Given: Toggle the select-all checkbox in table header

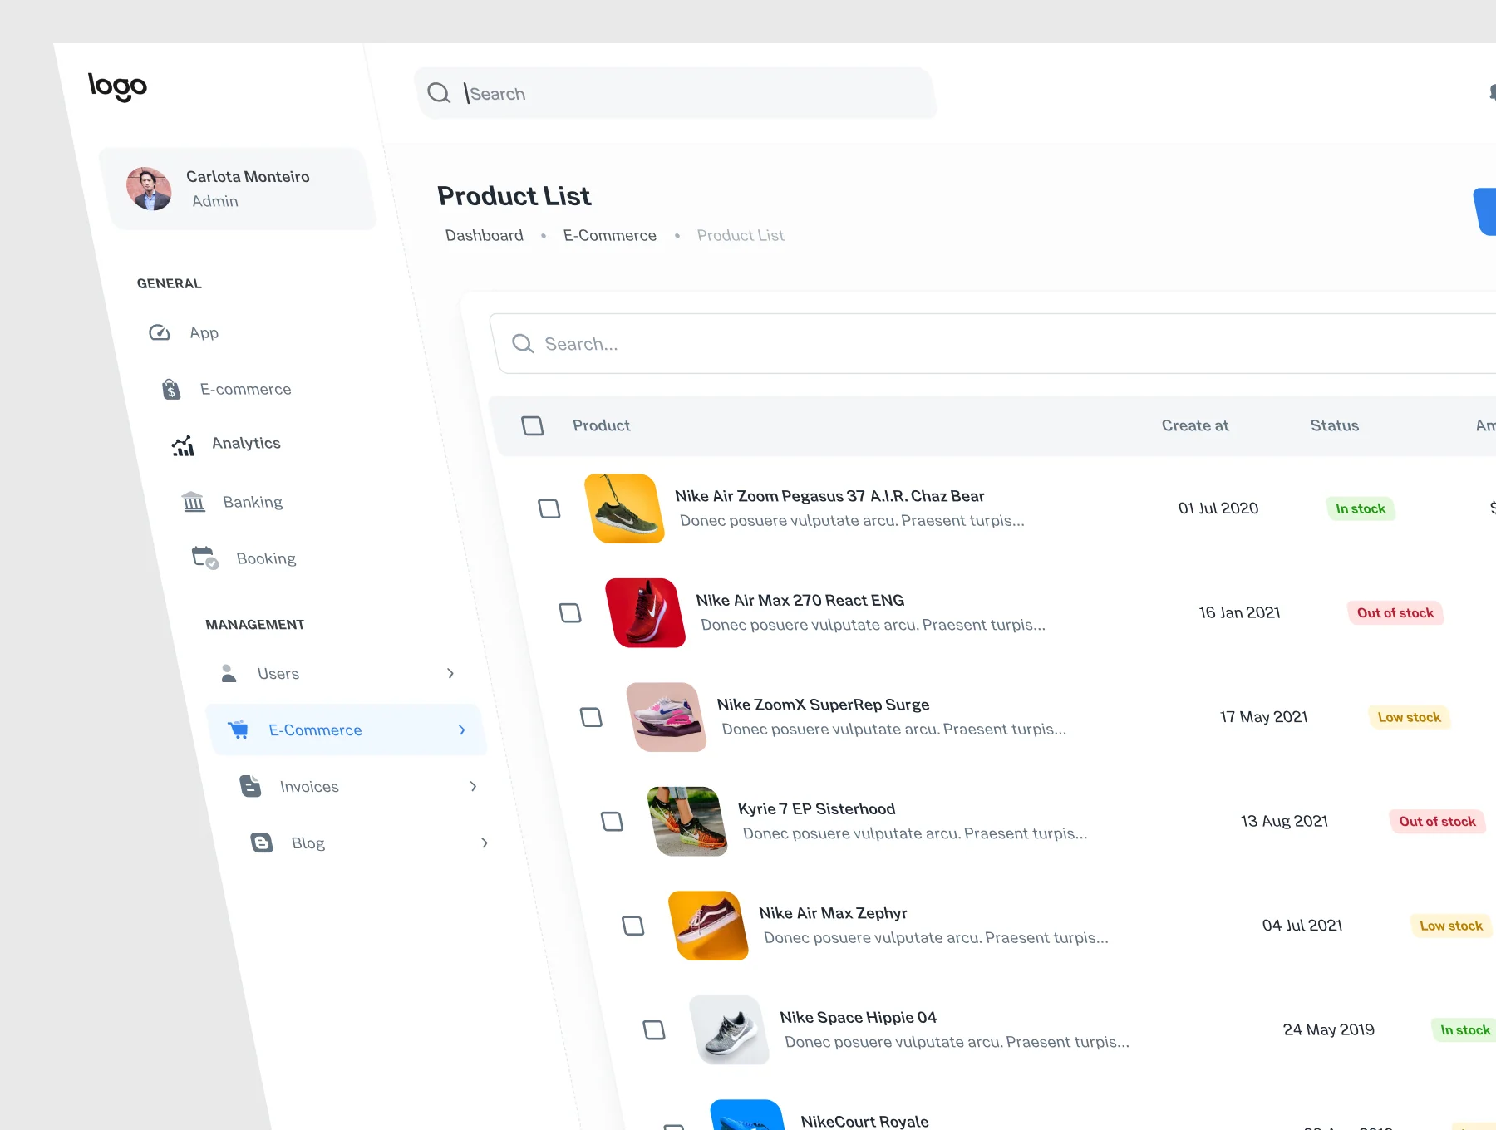Looking at the screenshot, I should [533, 425].
